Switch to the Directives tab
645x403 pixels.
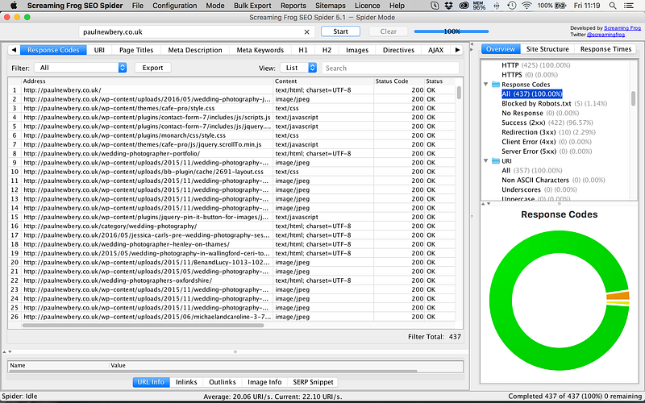tap(398, 50)
